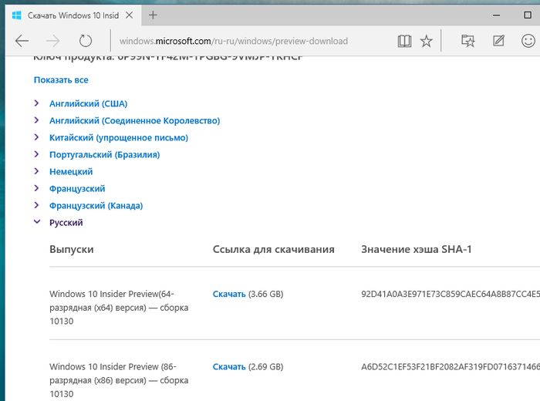Viewport: 540px width, 401px height.
Task: Download 64-bit build via Скачать (3.66 GB)
Action: point(229,294)
